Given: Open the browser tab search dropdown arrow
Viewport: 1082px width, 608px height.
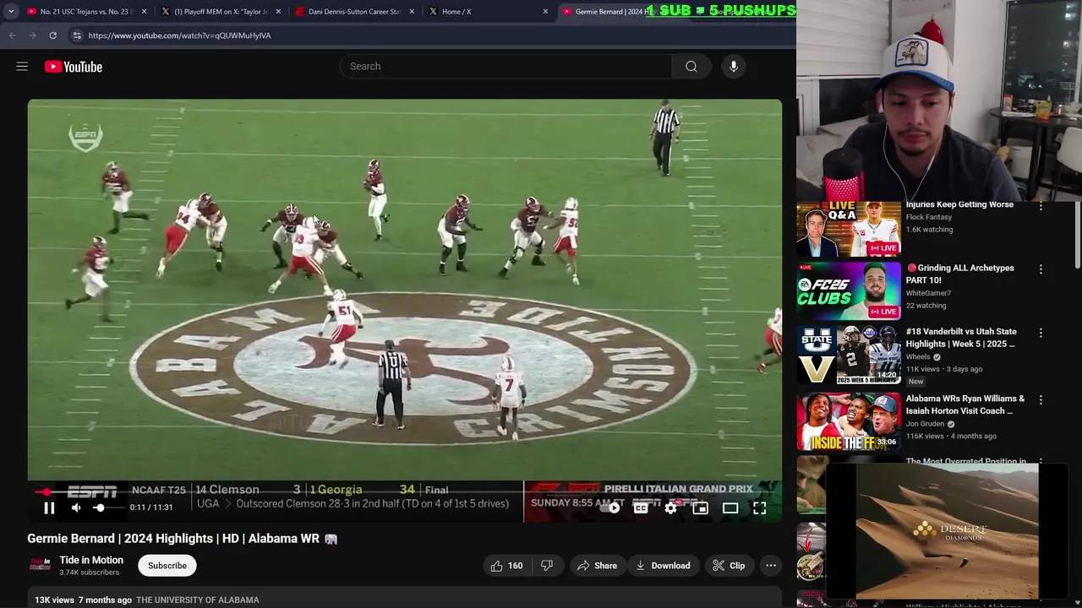Looking at the screenshot, I should [x=10, y=12].
